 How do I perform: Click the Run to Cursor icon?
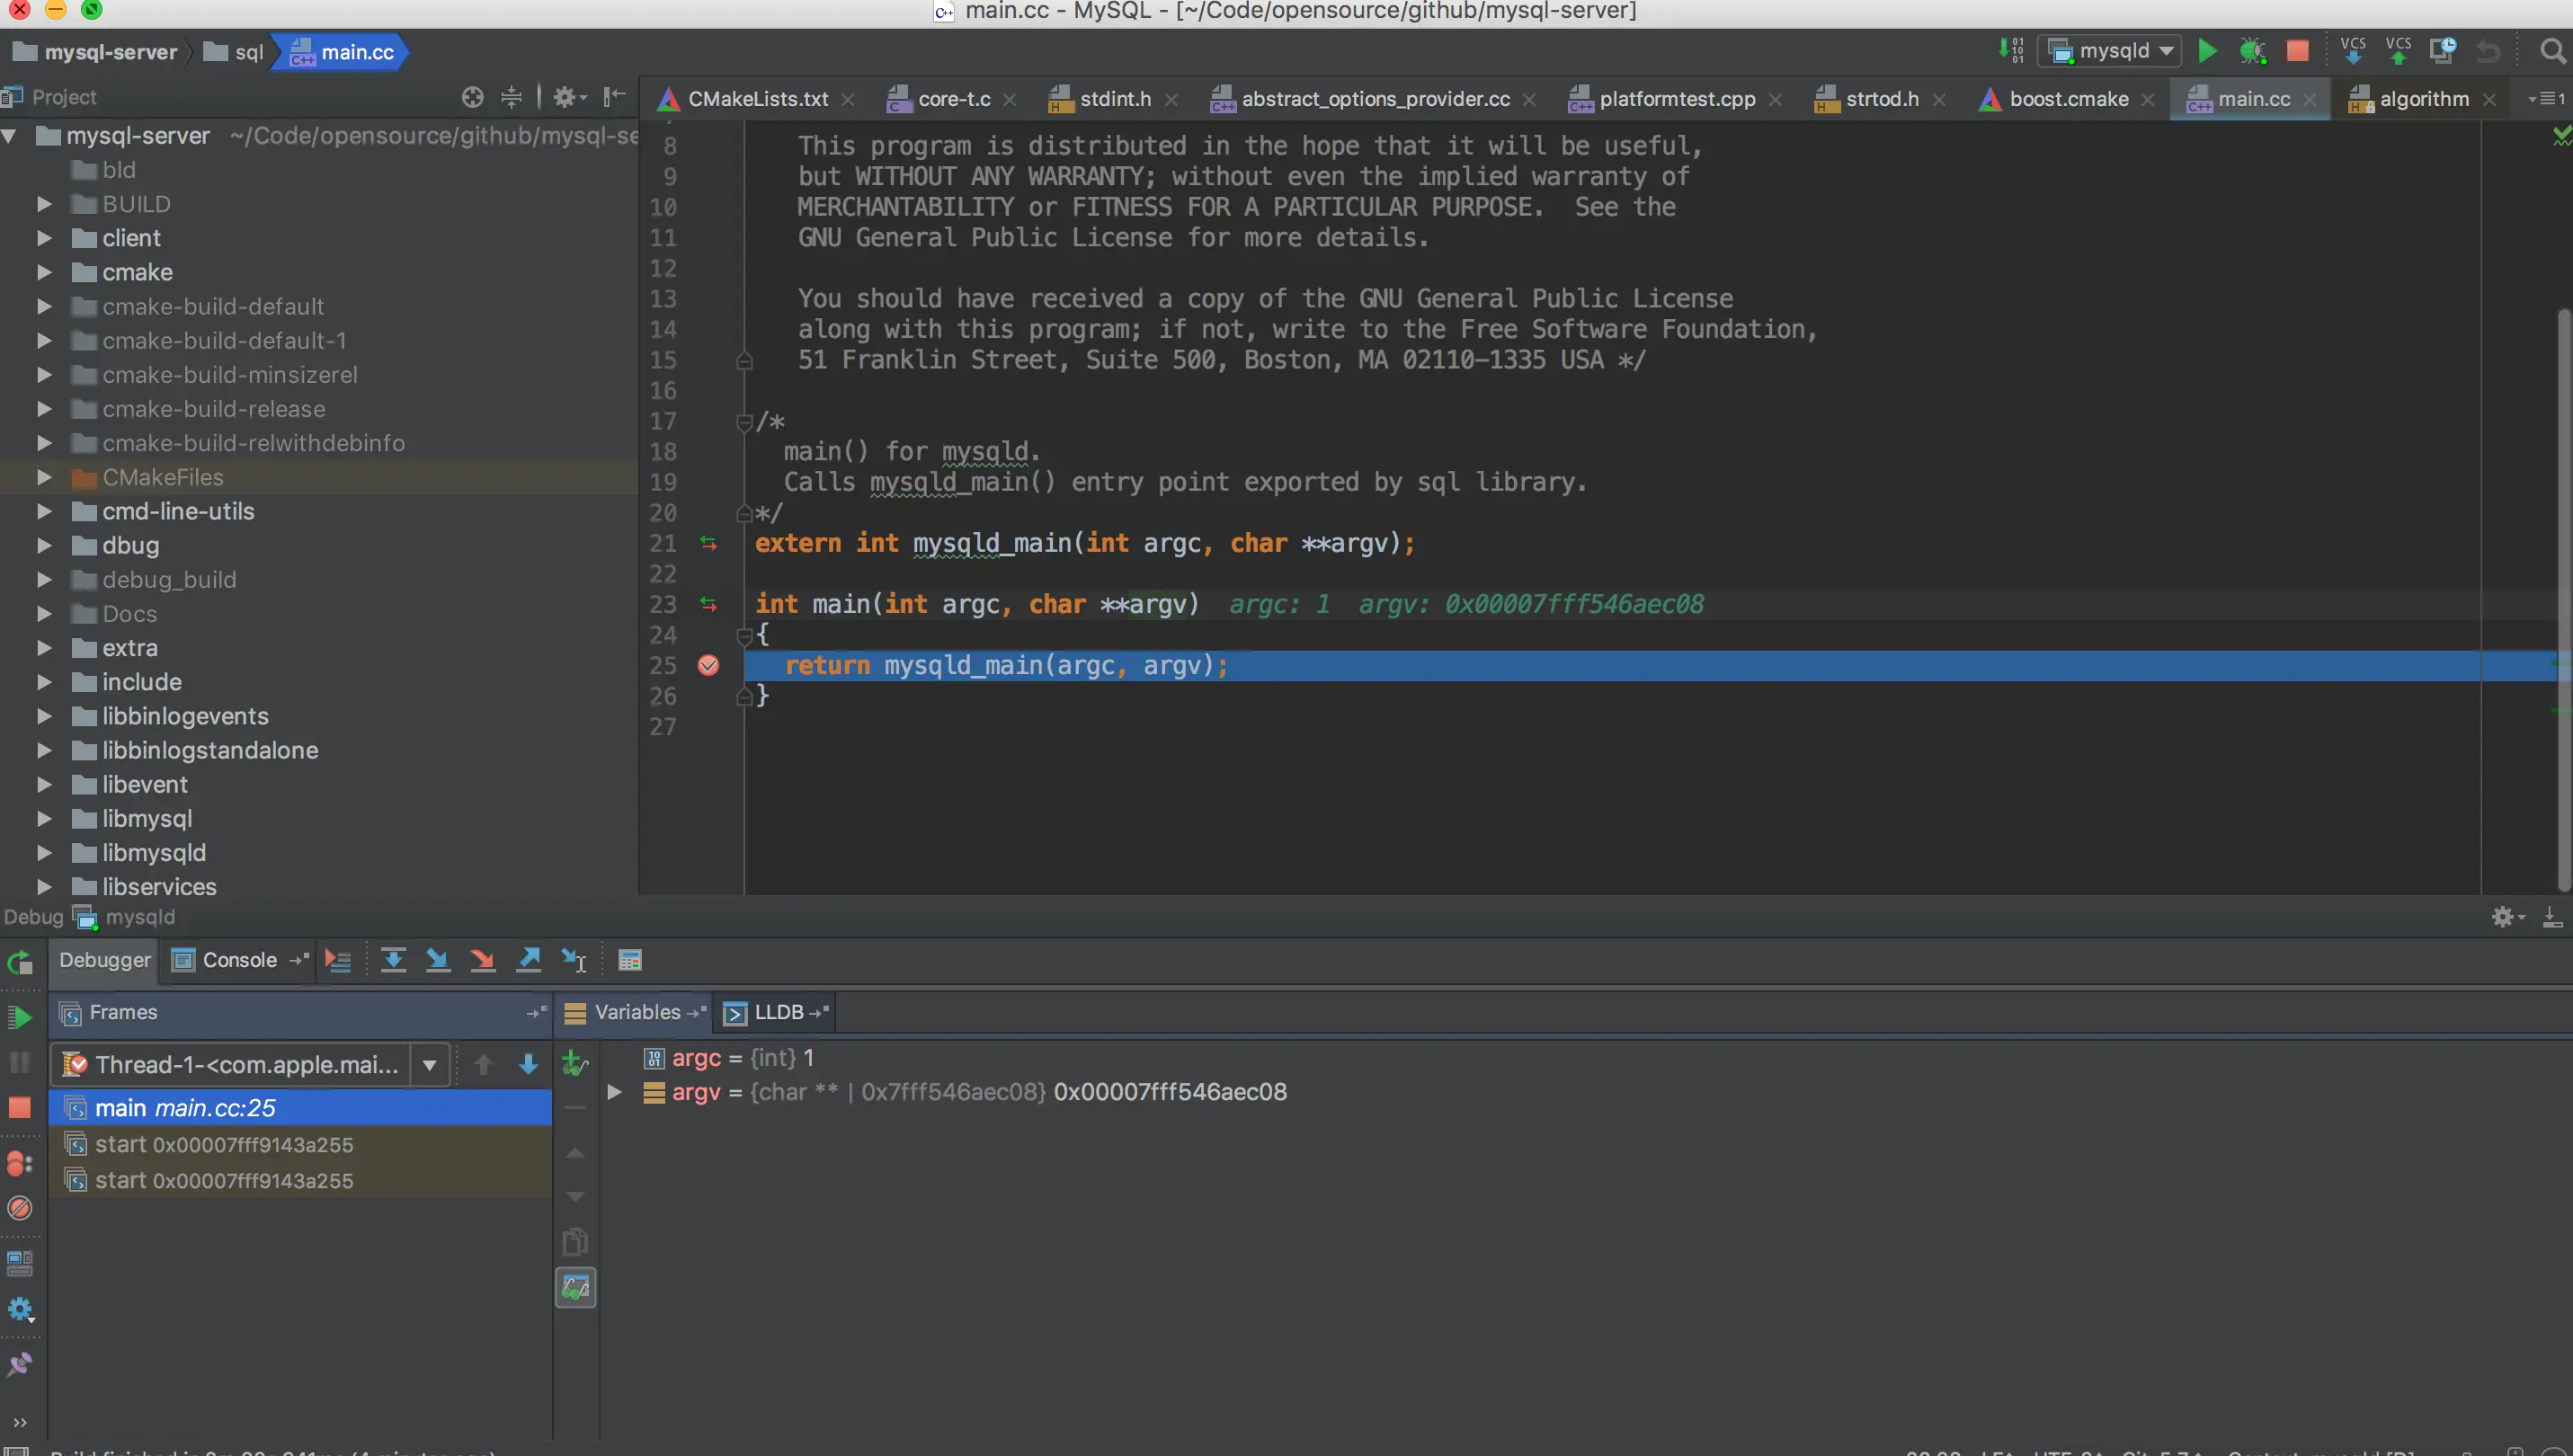574,960
